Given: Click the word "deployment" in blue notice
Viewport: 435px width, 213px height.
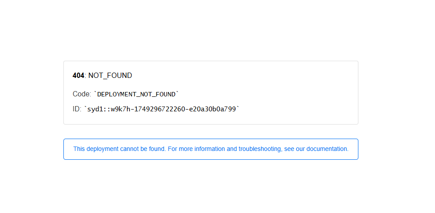Looking at the screenshot, I should pyautogui.click(x=102, y=149).
